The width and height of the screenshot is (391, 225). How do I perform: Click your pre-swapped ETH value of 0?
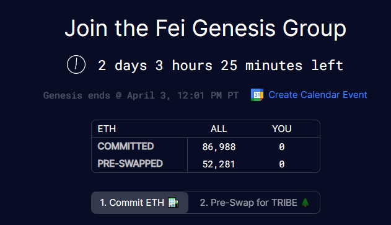pyautogui.click(x=282, y=164)
